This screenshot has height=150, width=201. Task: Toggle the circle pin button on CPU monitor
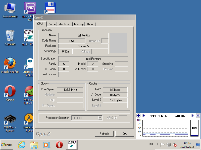tap(144, 116)
